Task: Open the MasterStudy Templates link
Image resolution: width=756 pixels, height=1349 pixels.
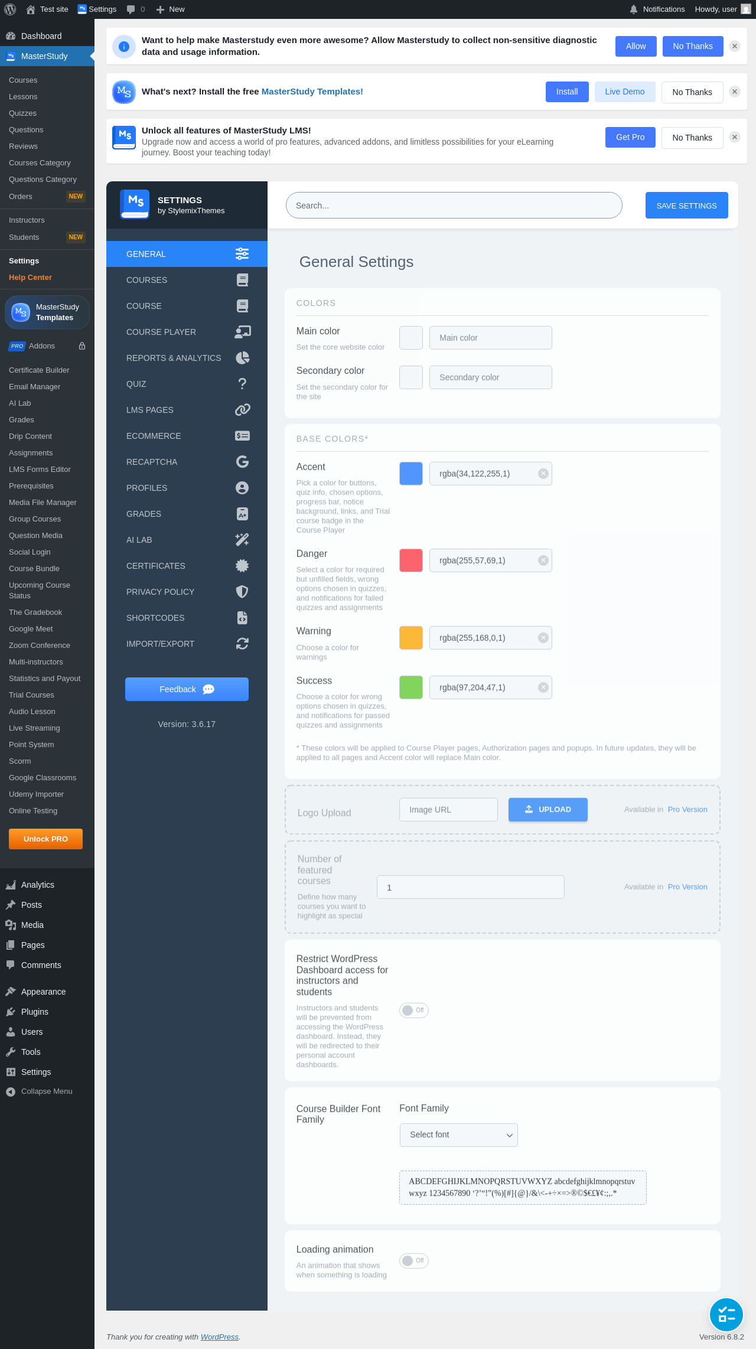Action: [312, 92]
